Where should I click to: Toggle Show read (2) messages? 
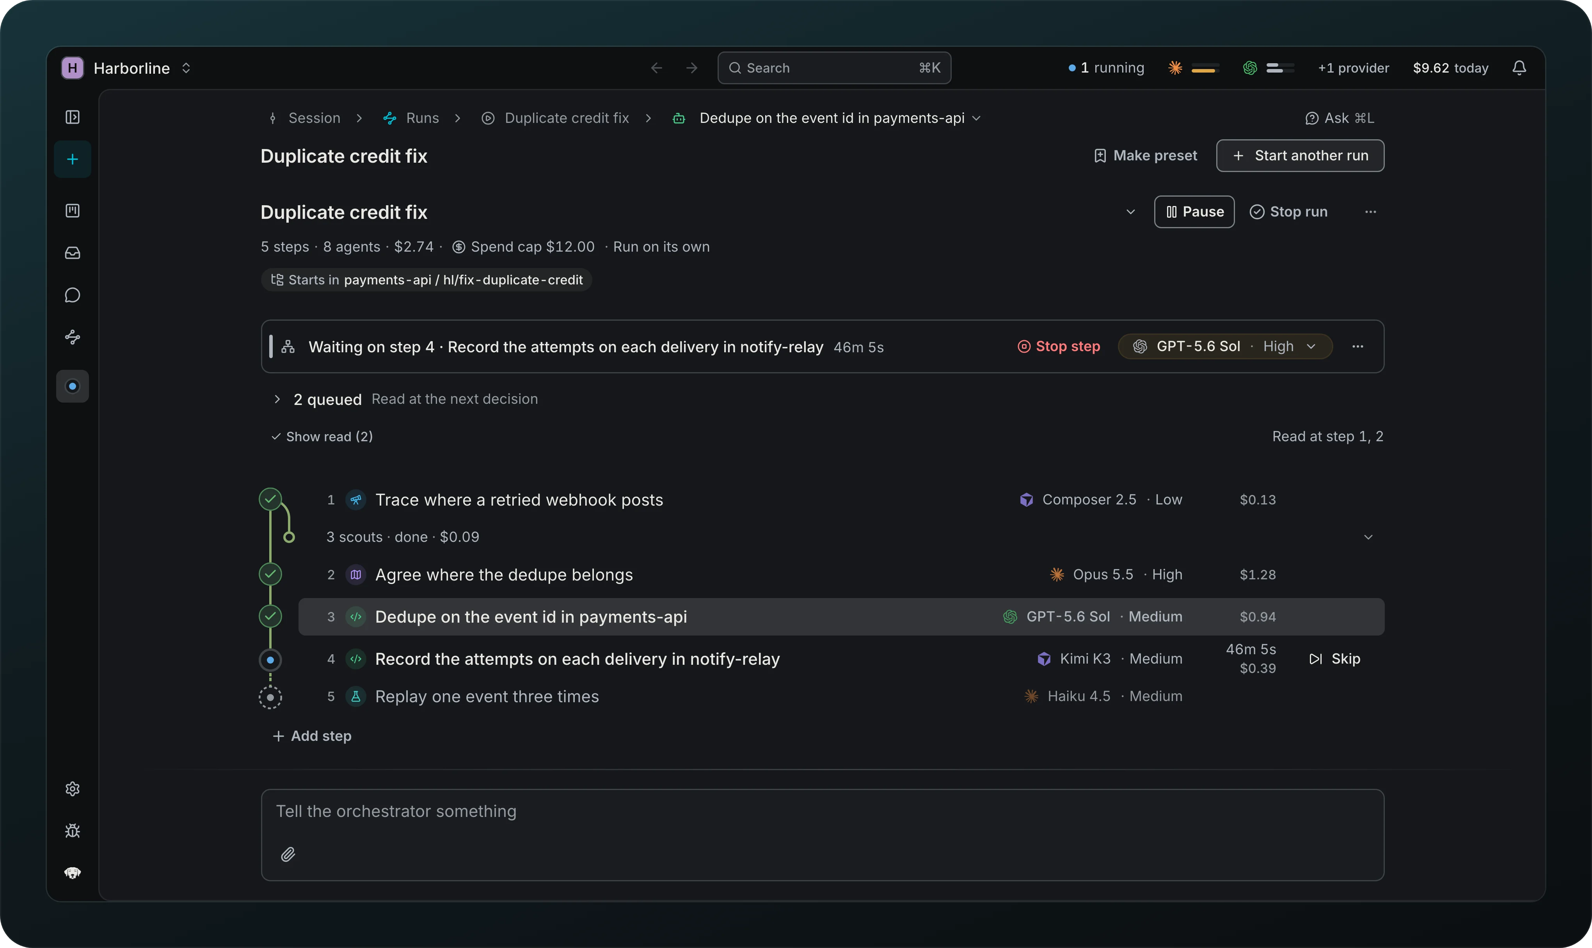[322, 436]
